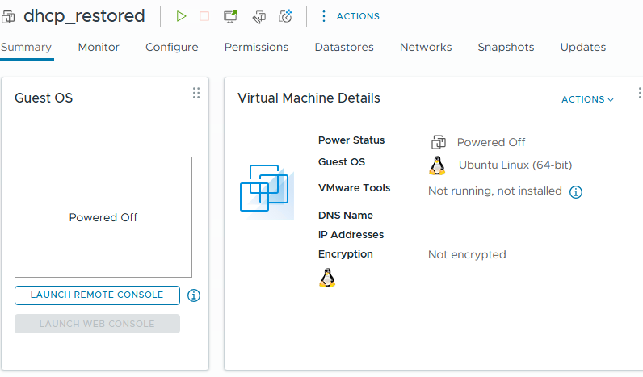Viewport: 643px width, 377px height.
Task: Click the Edit Settings toolbar icon
Action: coord(258,17)
